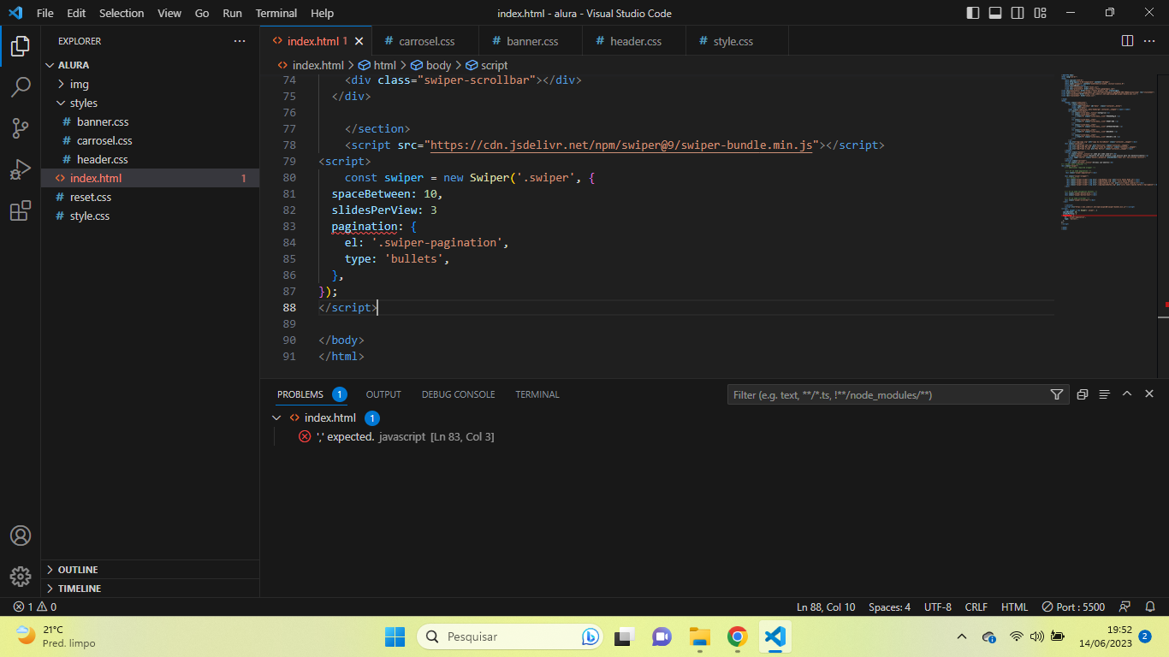Open Source Control view
The image size is (1169, 657).
point(21,128)
